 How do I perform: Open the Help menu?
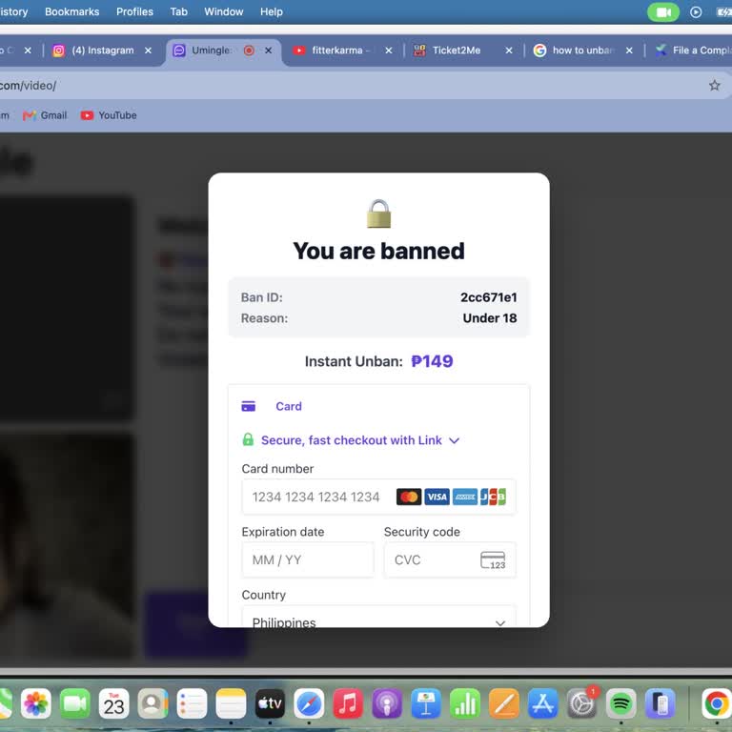point(272,11)
